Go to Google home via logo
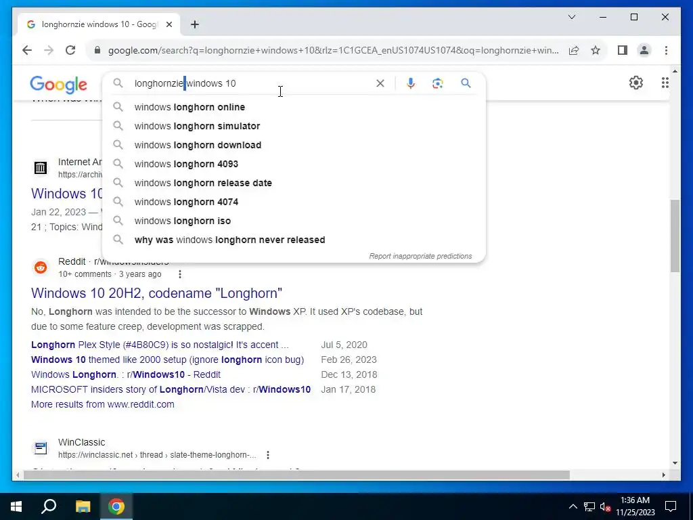 click(58, 84)
